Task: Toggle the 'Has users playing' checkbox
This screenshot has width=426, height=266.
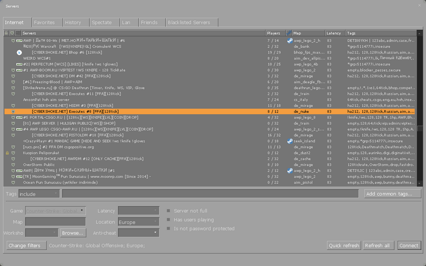Action: [169, 220]
